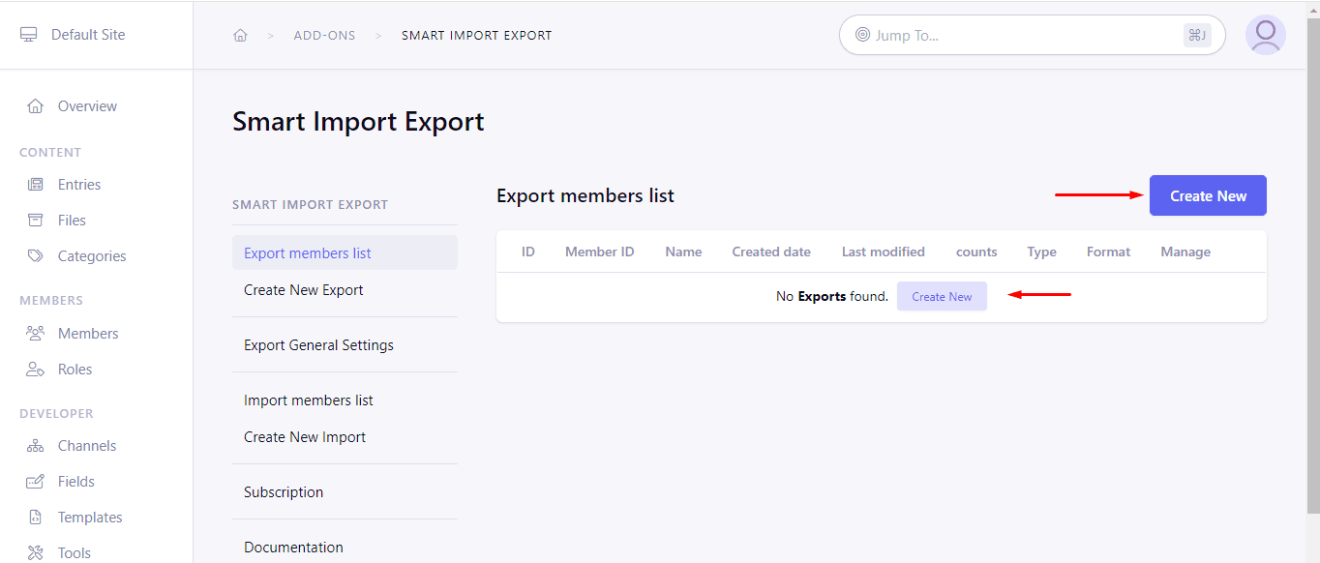Click inside the Jump To search field
This screenshot has width=1320, height=563.
(1026, 35)
